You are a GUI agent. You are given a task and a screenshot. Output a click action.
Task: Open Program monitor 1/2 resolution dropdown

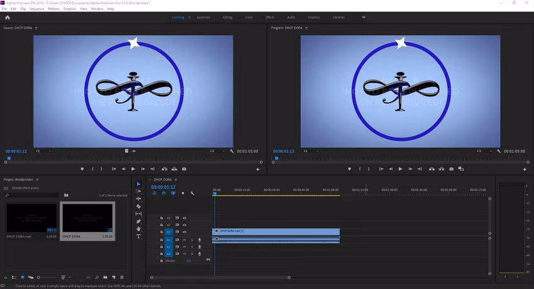[x=484, y=151]
